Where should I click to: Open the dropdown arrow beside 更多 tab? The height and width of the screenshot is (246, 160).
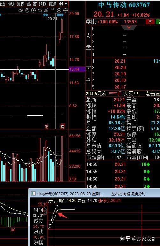(66, 4)
